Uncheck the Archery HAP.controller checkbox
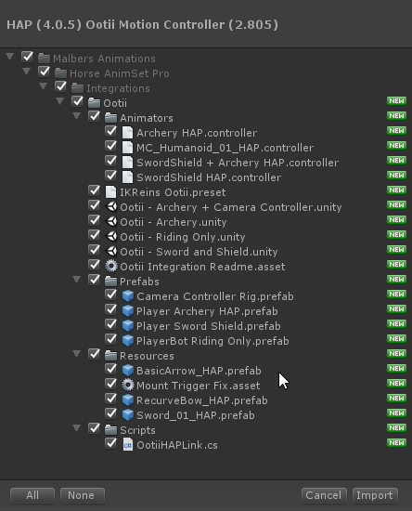 pos(111,131)
